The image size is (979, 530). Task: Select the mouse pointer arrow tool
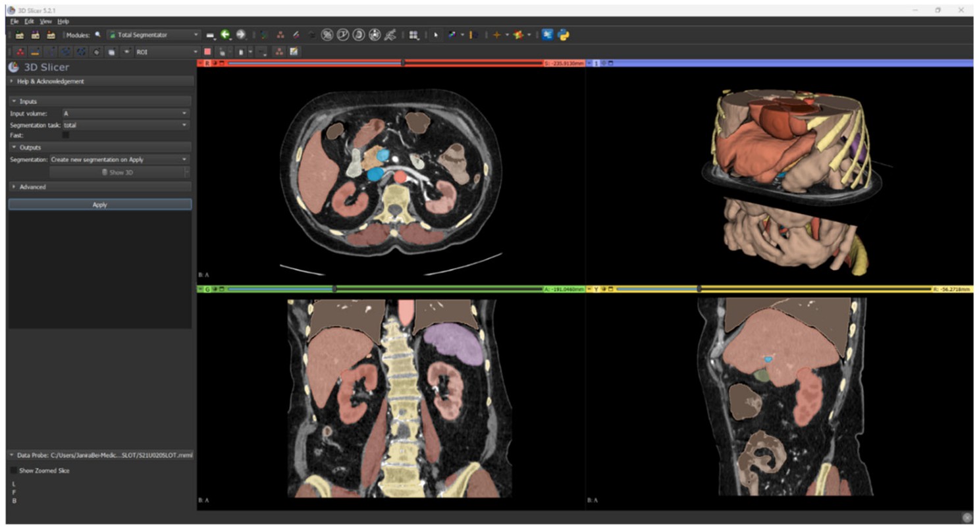(435, 35)
